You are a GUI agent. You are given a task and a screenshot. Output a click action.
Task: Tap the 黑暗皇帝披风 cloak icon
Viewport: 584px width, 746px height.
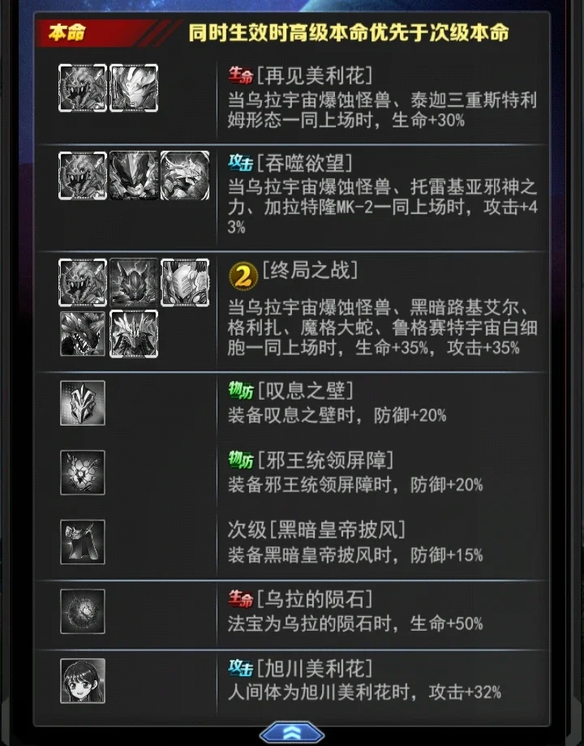click(83, 542)
